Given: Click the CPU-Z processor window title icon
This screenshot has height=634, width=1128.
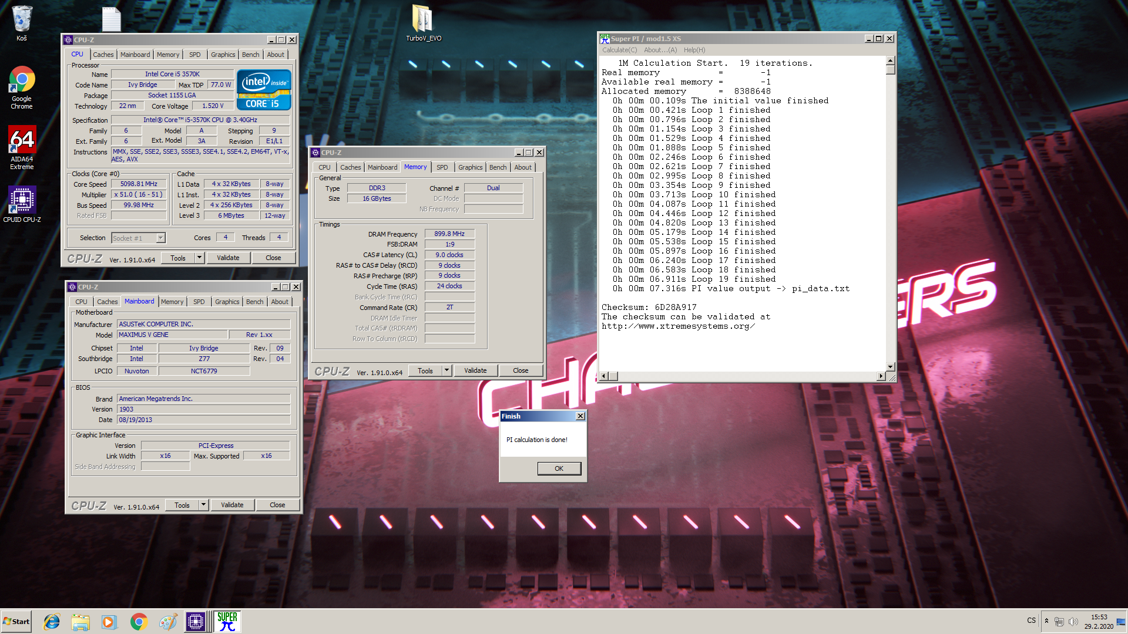Looking at the screenshot, I should tap(68, 40).
